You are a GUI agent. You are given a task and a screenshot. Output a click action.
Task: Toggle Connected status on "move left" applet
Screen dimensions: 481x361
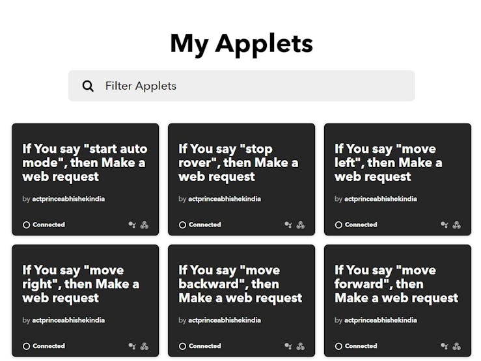(x=357, y=225)
